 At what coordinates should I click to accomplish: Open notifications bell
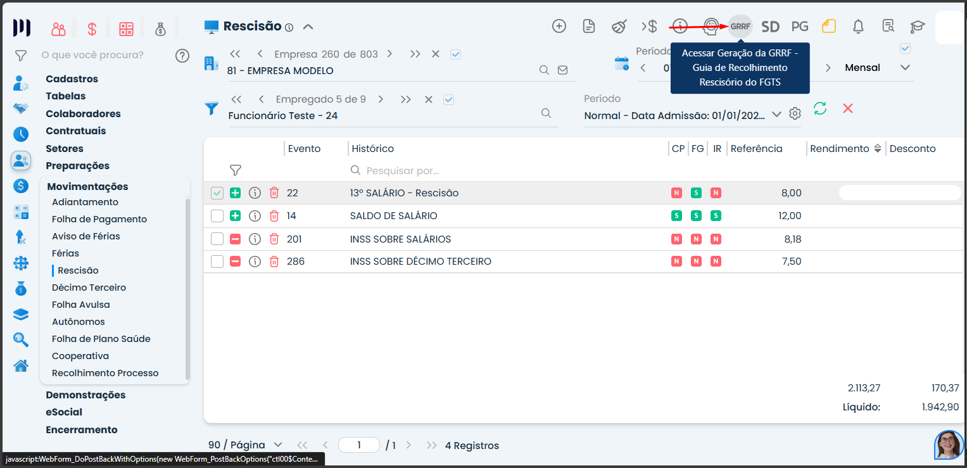tap(859, 26)
